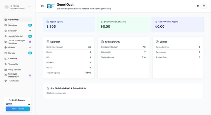Click the crown badge beside Teslim Edilemeyen Siparişler
The height and width of the screenshot is (115, 211).
[30, 42]
